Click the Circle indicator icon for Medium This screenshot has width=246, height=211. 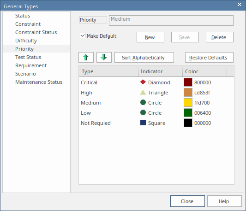tap(143, 102)
